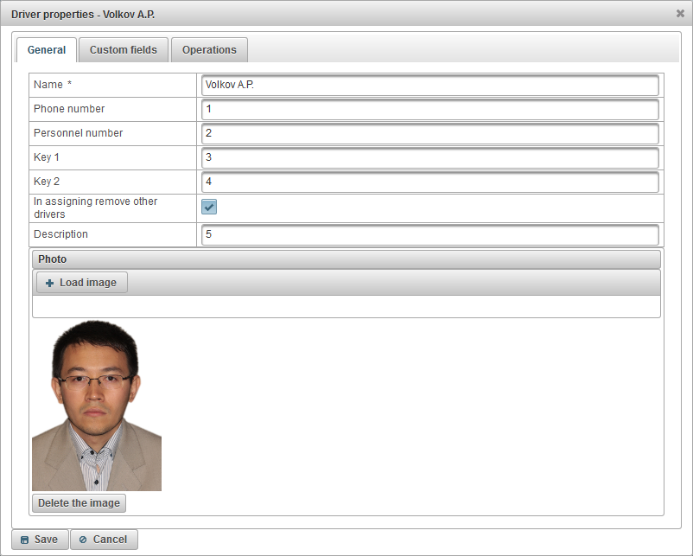Click into the Key 2 field
693x556 pixels.
[429, 182]
